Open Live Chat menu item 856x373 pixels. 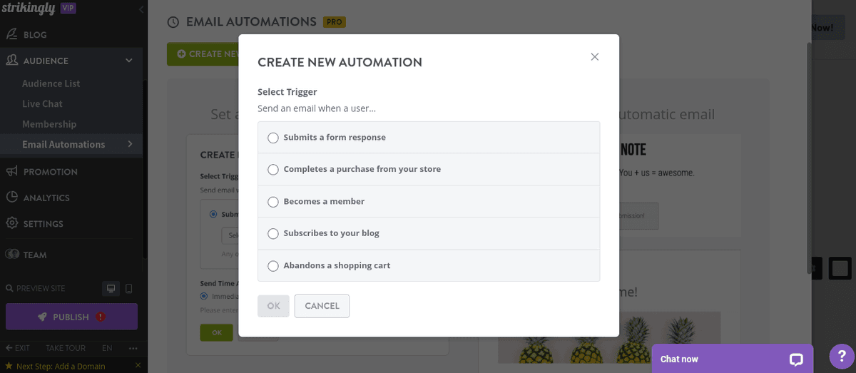(42, 103)
